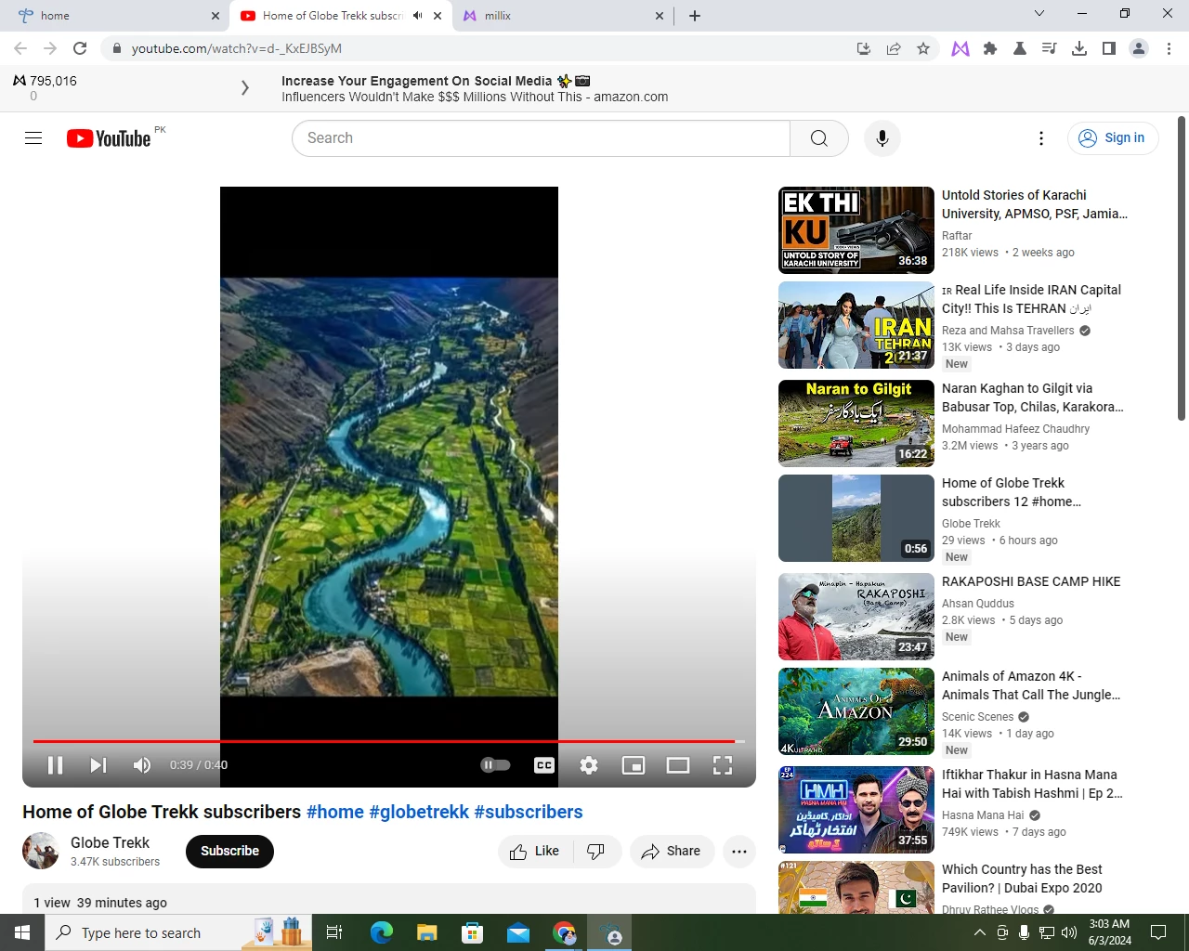
Task: Toggle autoplay switch in player
Action: [x=496, y=765]
